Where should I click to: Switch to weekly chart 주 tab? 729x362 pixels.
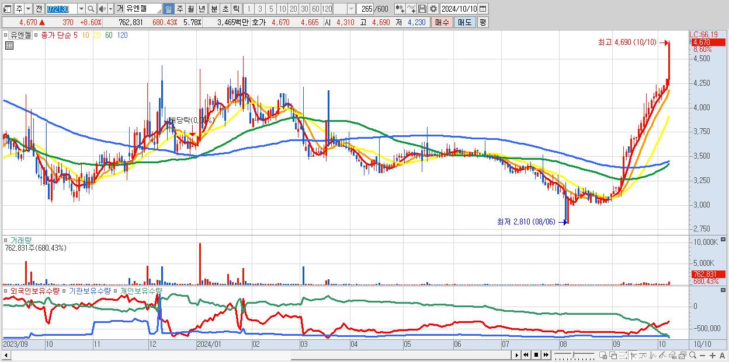click(x=179, y=9)
